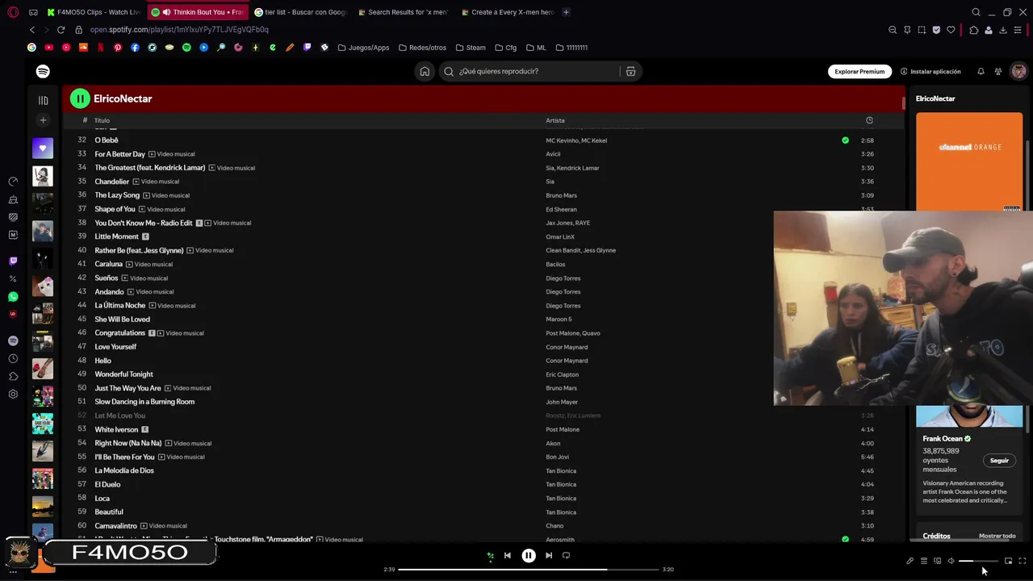1033x581 pixels.
Task: Reload the page
Action: (61, 30)
